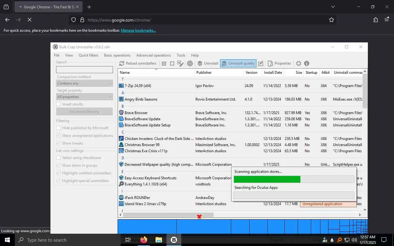Open settings gear icon in toolbar
This screenshot has height=246, width=394.
[x=299, y=63]
